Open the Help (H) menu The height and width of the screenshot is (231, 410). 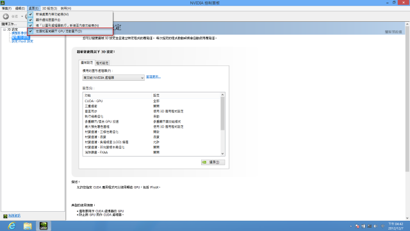coord(66,8)
